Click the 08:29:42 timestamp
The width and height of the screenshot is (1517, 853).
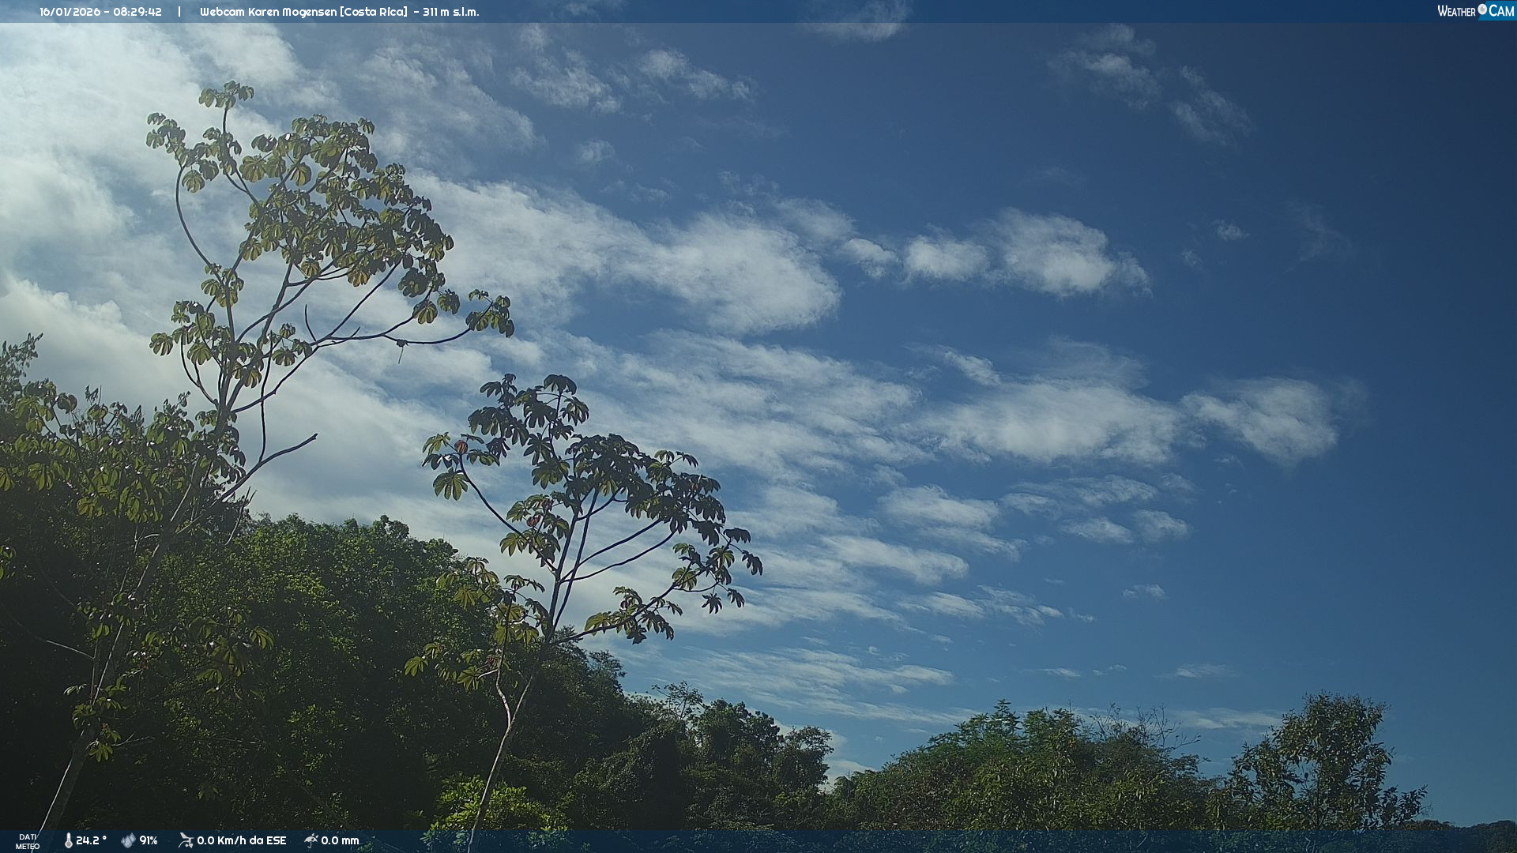[137, 12]
